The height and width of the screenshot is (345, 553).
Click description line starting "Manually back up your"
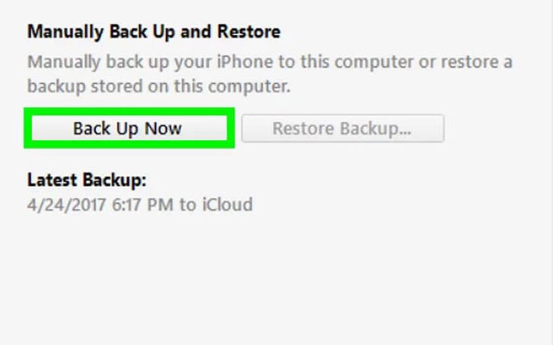(270, 63)
